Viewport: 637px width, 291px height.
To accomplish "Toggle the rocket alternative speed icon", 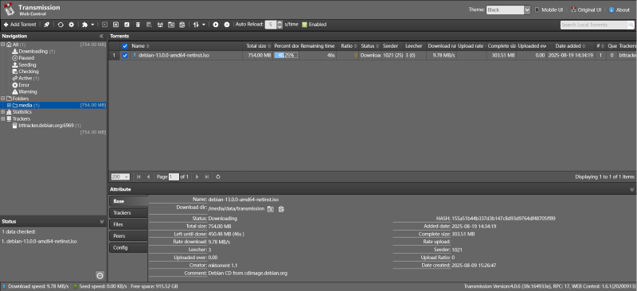I will [x=47, y=25].
